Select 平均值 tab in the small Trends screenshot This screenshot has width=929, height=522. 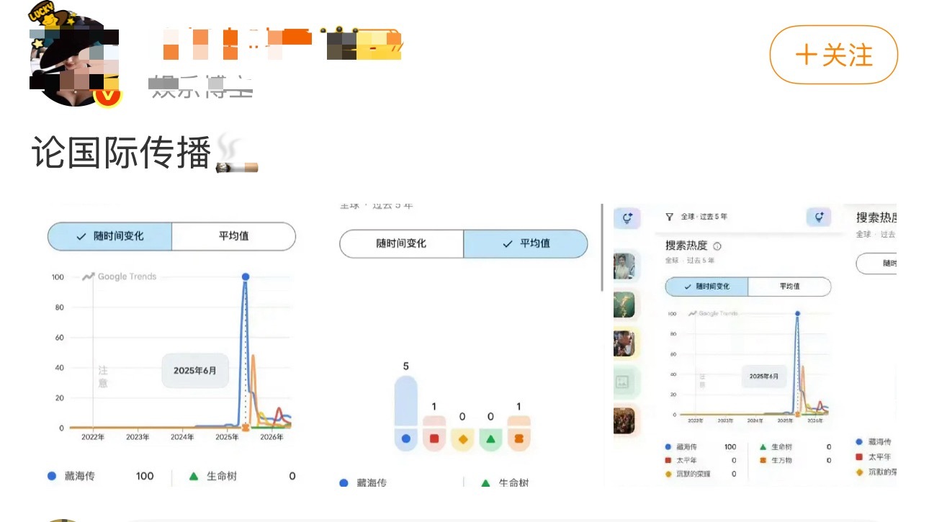(790, 287)
